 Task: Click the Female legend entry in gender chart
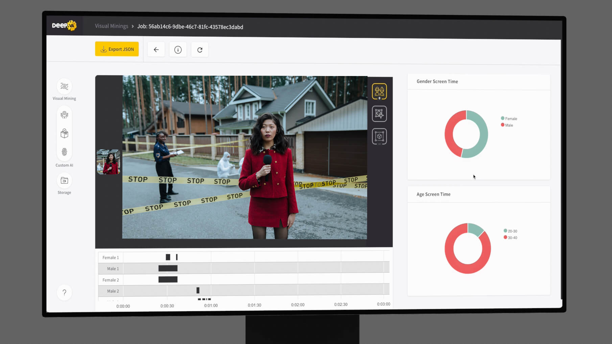pos(511,119)
